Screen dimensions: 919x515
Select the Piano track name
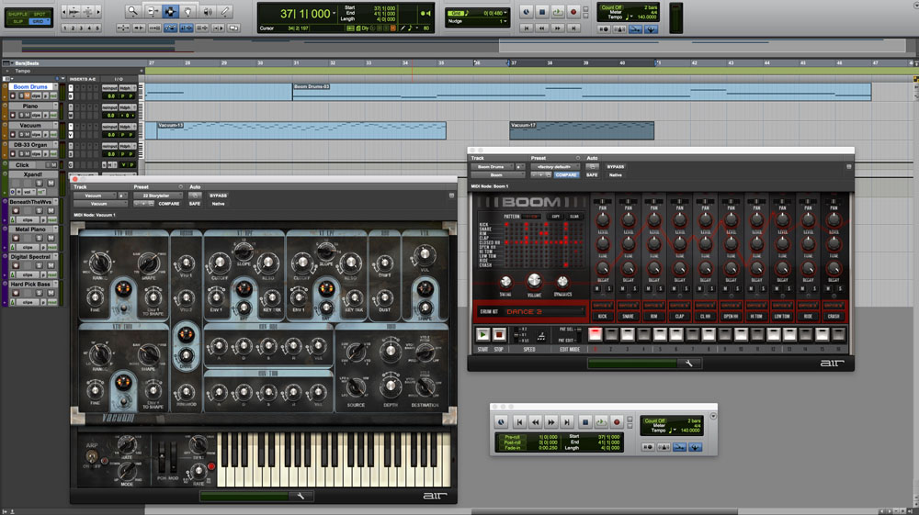pos(30,106)
